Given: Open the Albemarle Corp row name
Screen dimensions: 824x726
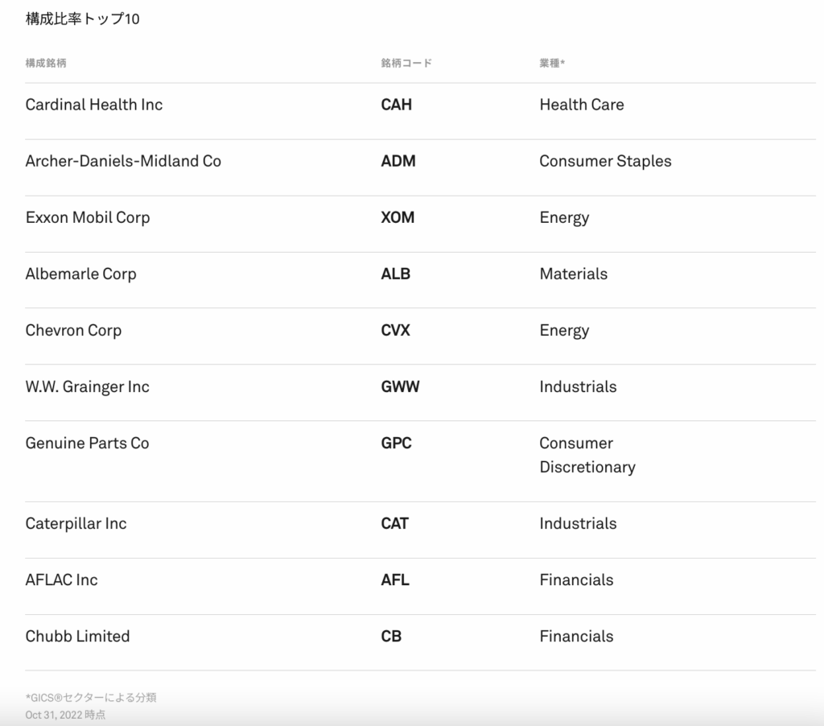Looking at the screenshot, I should [x=80, y=274].
